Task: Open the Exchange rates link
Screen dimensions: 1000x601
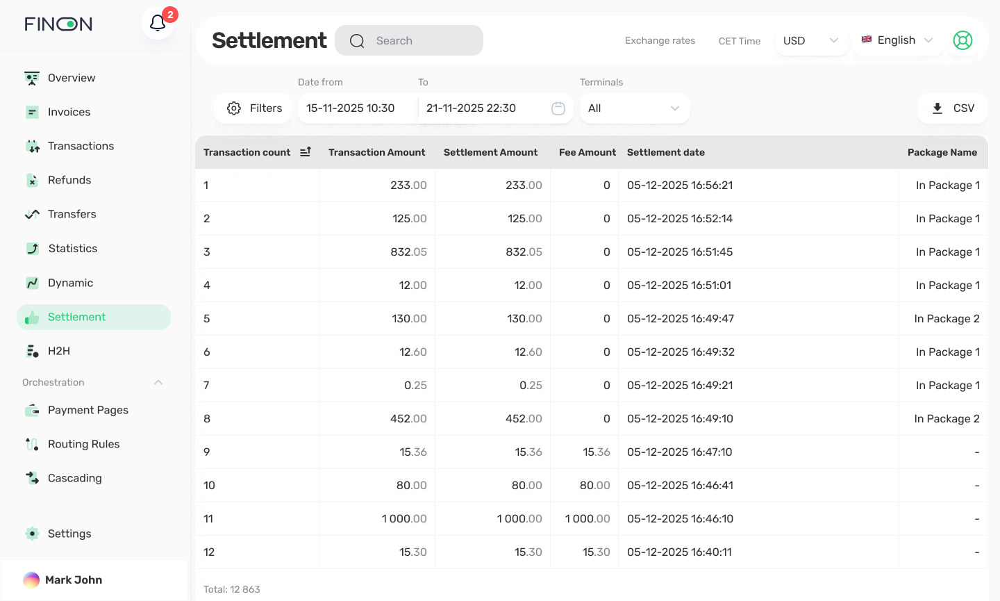Action: click(660, 41)
